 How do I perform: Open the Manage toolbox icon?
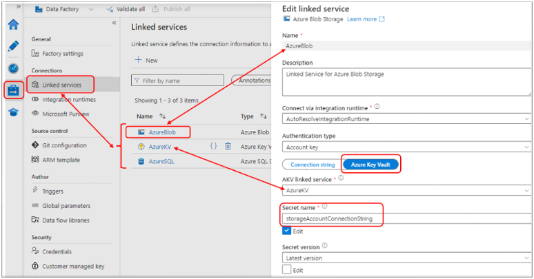[13, 90]
